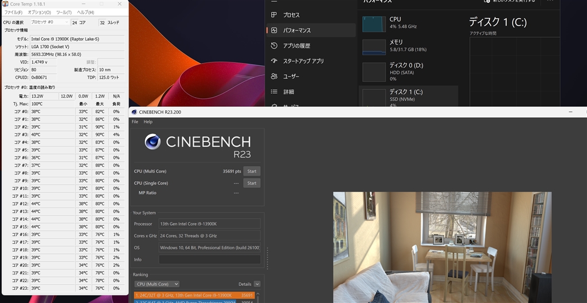This screenshot has height=303, width=587.
Task: Click the Processor field 13th Gen Intel Core i9-13900K
Action: tap(210, 224)
